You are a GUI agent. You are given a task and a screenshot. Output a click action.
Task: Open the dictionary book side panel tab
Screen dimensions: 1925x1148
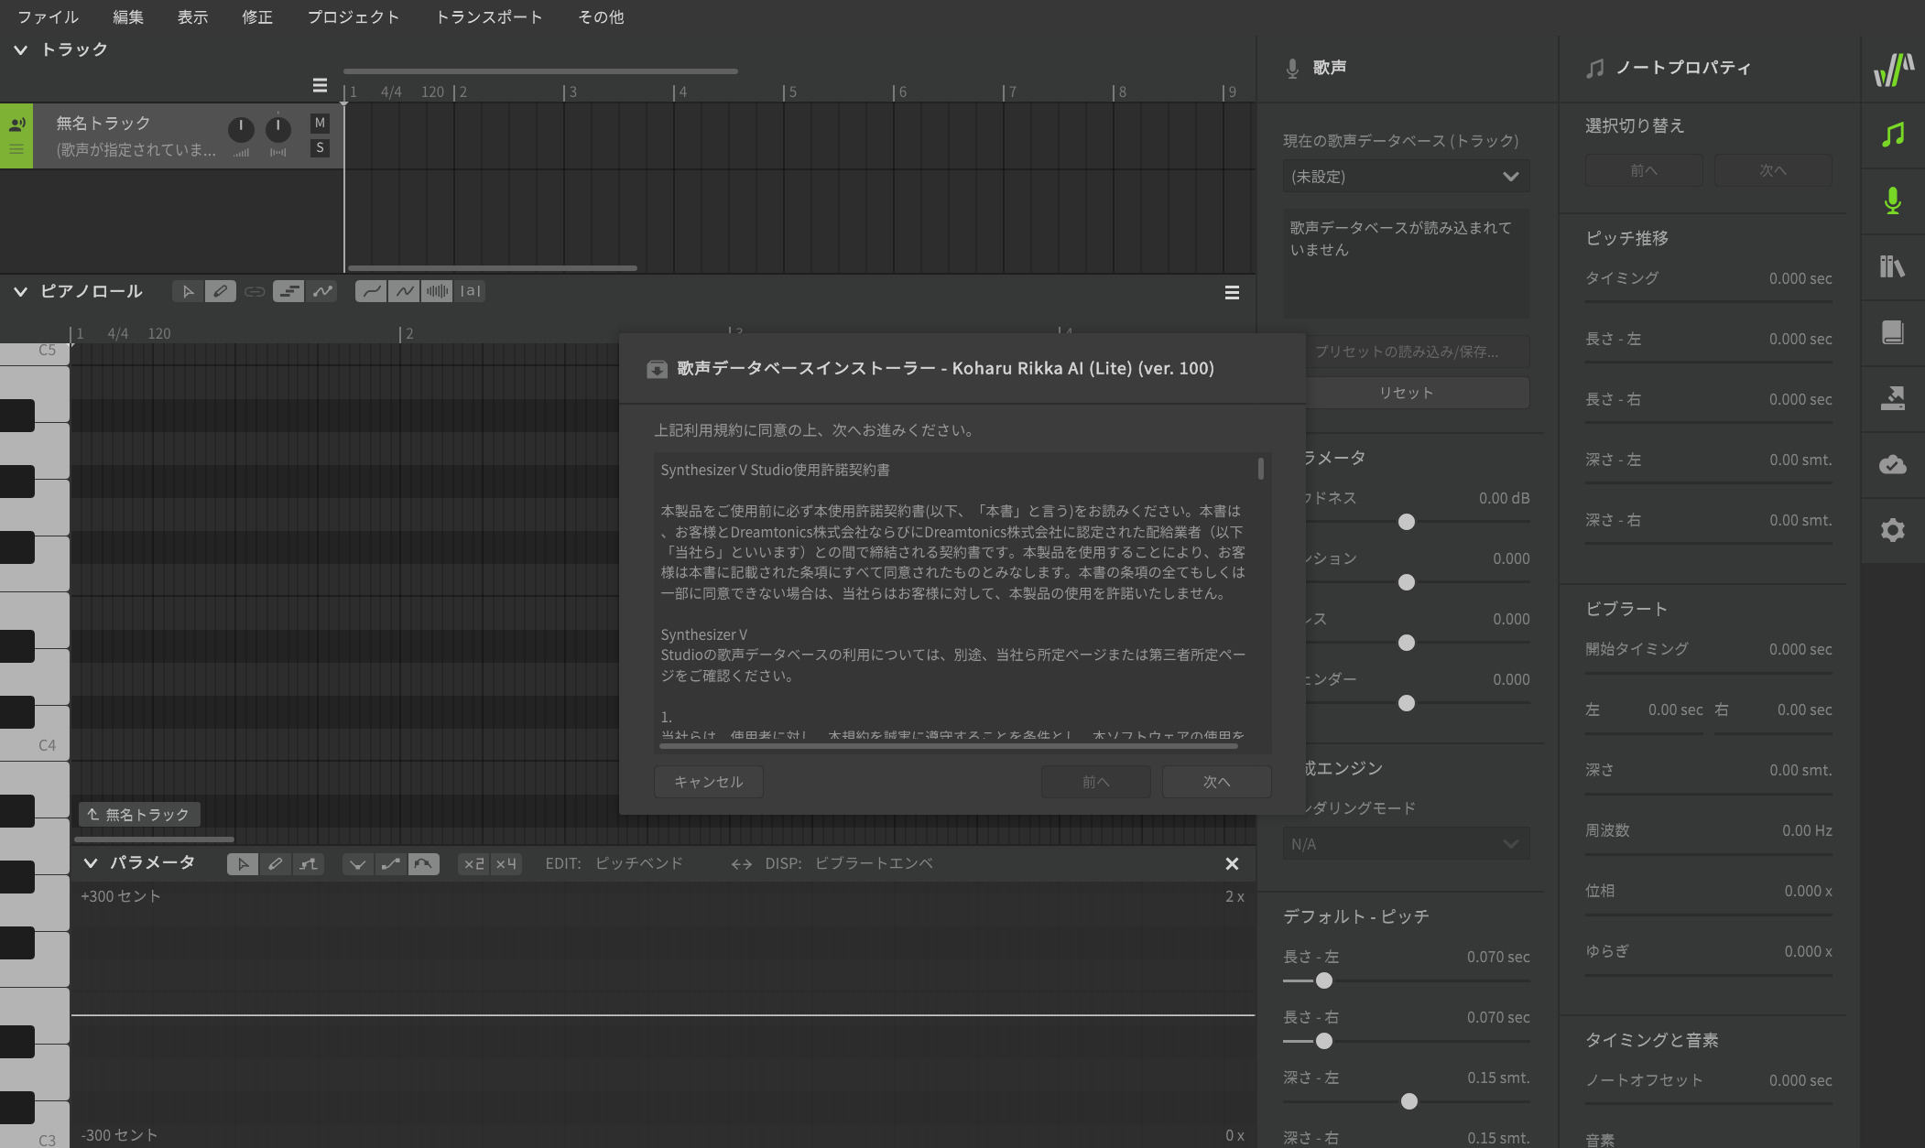click(1893, 332)
